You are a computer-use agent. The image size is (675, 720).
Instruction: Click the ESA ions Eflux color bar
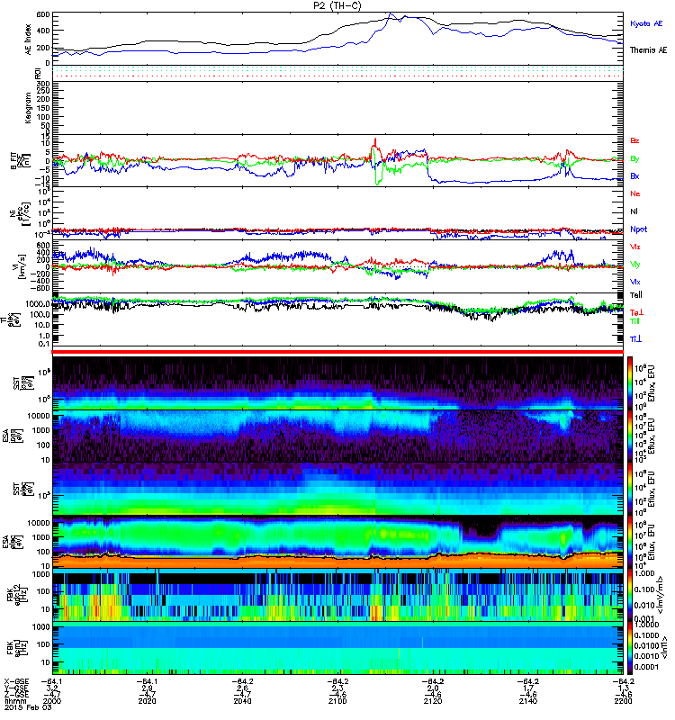click(630, 436)
